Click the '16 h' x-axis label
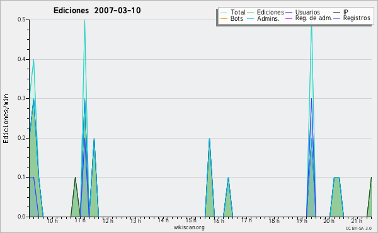This screenshot has height=233, width=378. pos(219,220)
